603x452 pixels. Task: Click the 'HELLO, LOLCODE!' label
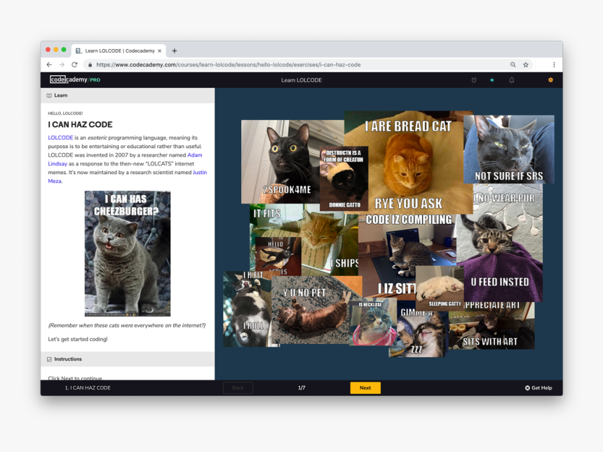click(65, 113)
